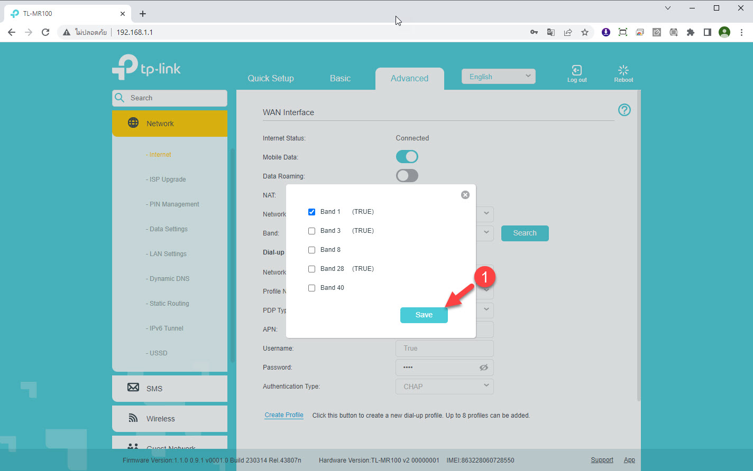Bookmark this page with star icon
This screenshot has height=471, width=753.
click(584, 32)
